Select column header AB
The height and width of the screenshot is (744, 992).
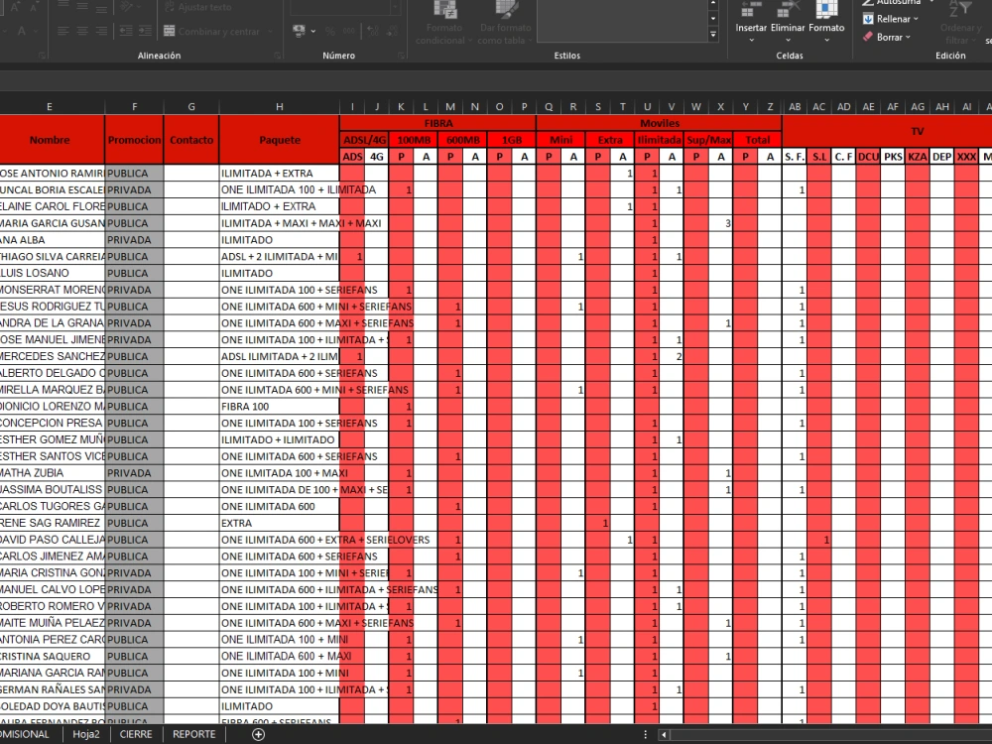tap(795, 107)
